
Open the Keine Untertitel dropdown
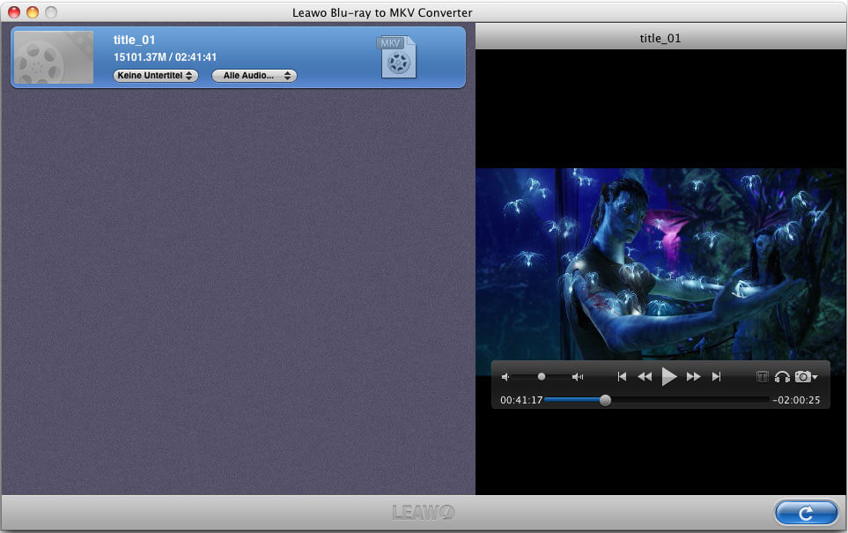click(155, 76)
